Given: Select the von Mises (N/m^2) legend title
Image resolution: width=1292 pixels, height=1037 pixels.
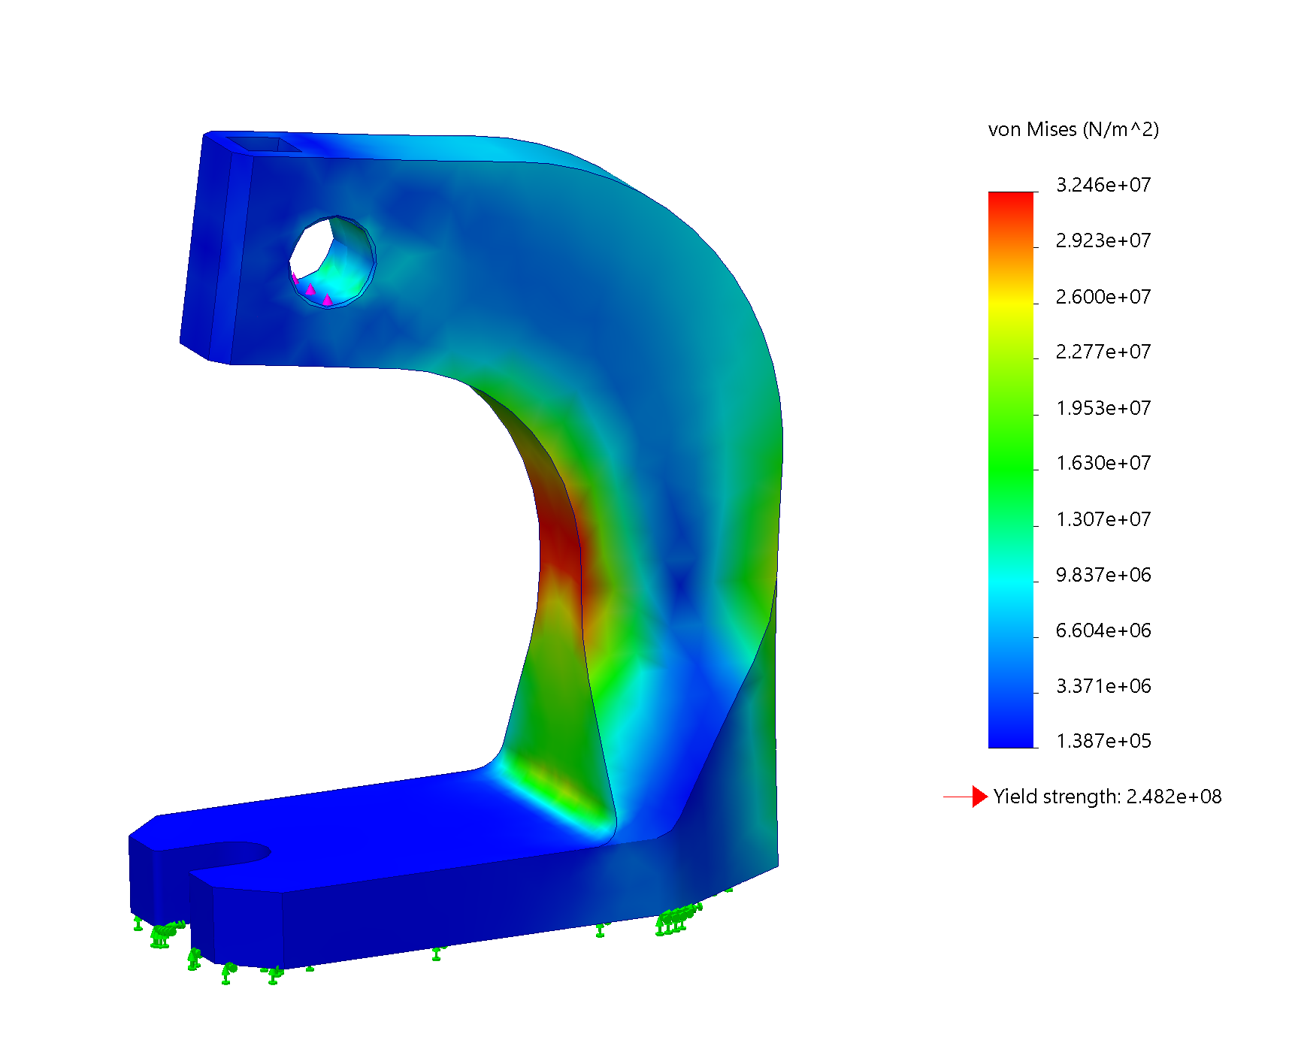Looking at the screenshot, I should pos(1073,130).
